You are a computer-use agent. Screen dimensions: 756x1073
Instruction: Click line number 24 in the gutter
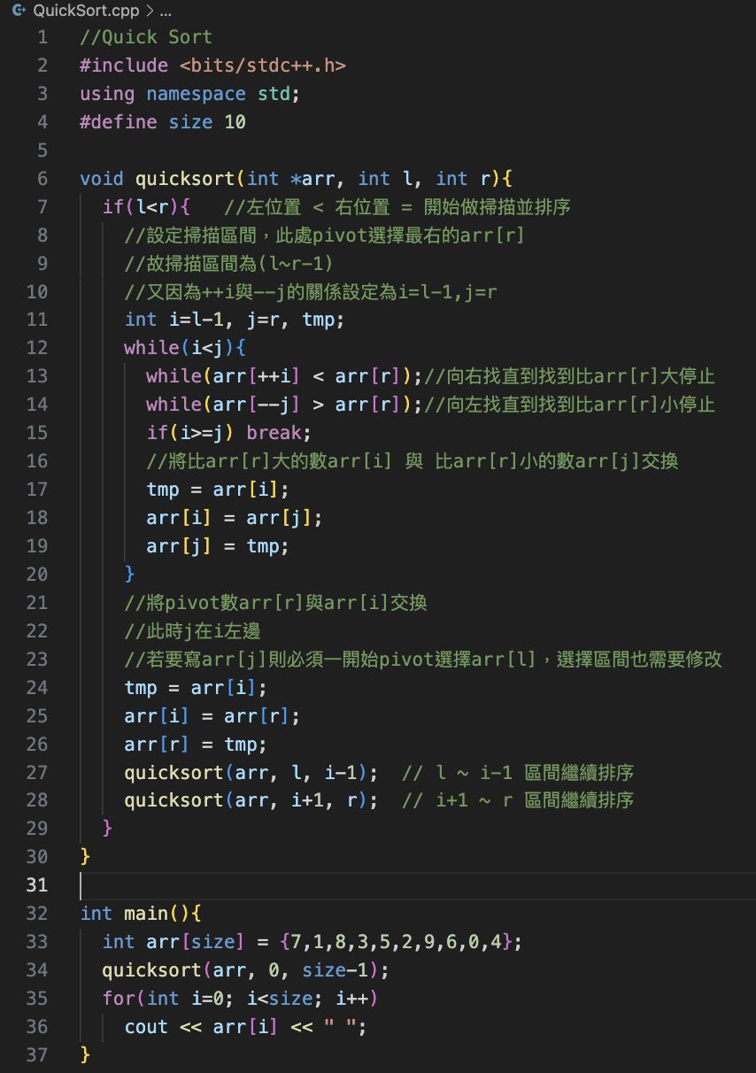click(x=37, y=687)
